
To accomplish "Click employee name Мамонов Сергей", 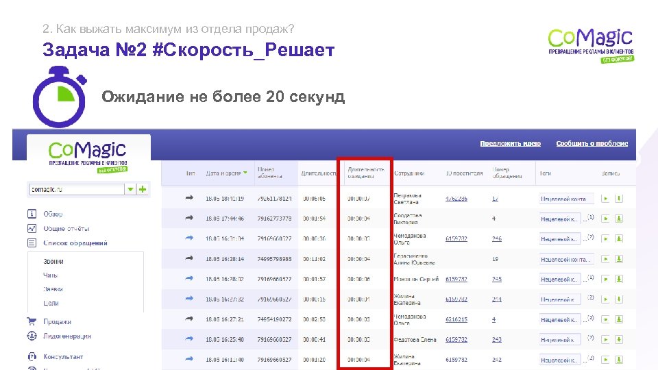I will 416,279.
